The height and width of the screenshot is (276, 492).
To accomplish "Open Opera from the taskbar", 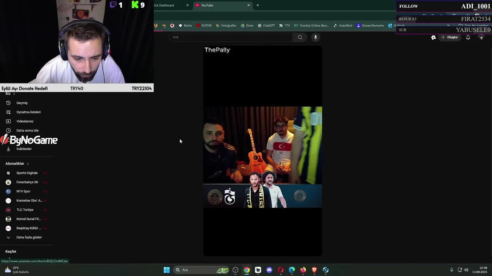I will coord(281,270).
